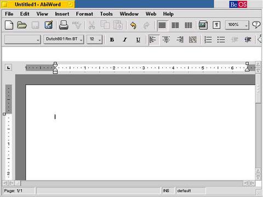The height and width of the screenshot is (197, 263).
Task: Undo the last action with yellow arrow
Action: click(134, 25)
